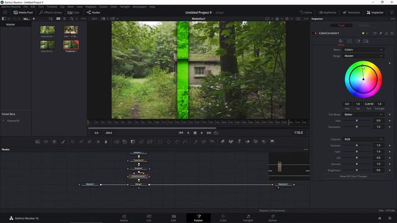
Task: Add a Text+ node from toolbar
Action: coord(54,142)
